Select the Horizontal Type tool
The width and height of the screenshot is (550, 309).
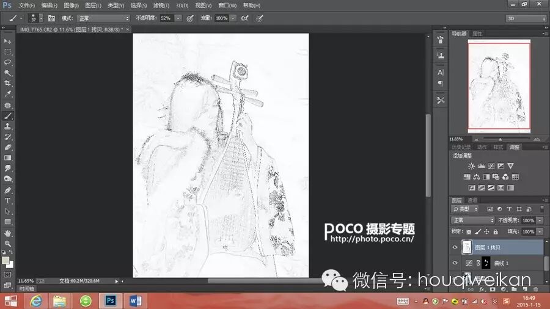point(7,201)
